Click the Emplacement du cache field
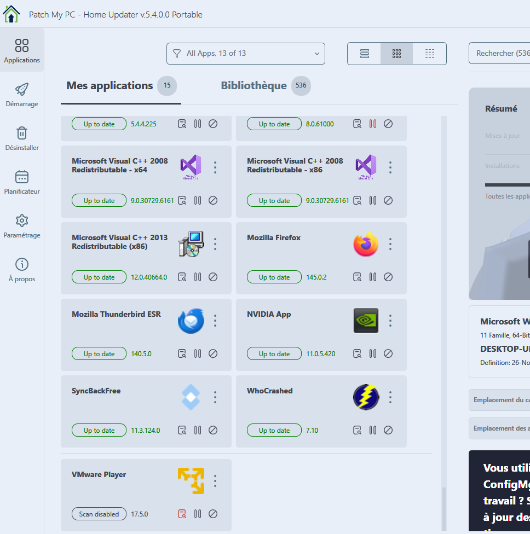This screenshot has width=530, height=534. point(500,400)
